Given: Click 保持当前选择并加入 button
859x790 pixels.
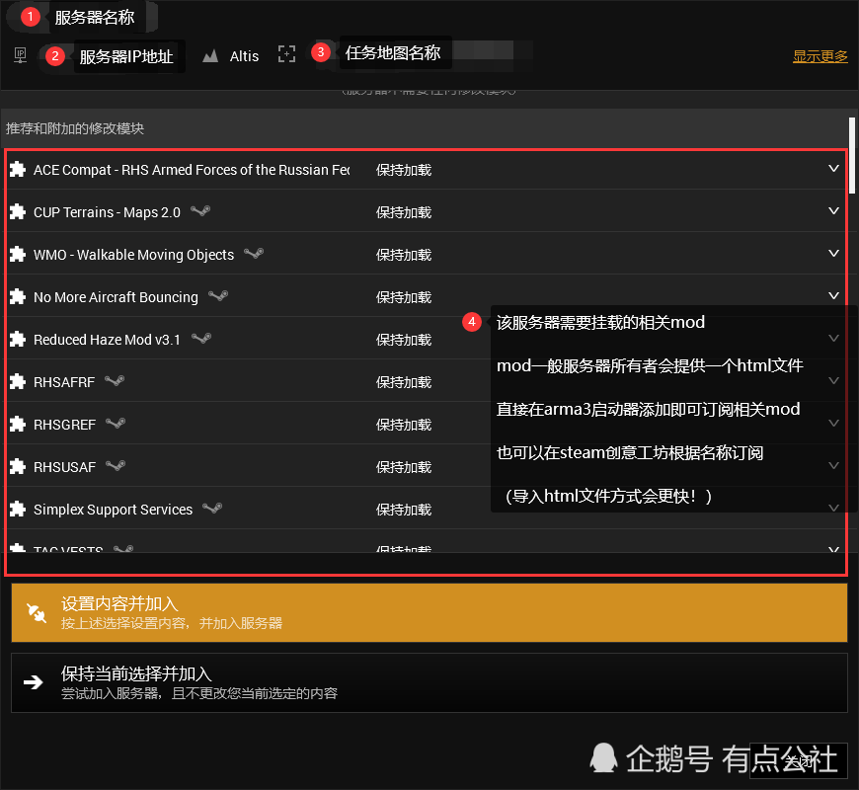Looking at the screenshot, I should 429,682.
